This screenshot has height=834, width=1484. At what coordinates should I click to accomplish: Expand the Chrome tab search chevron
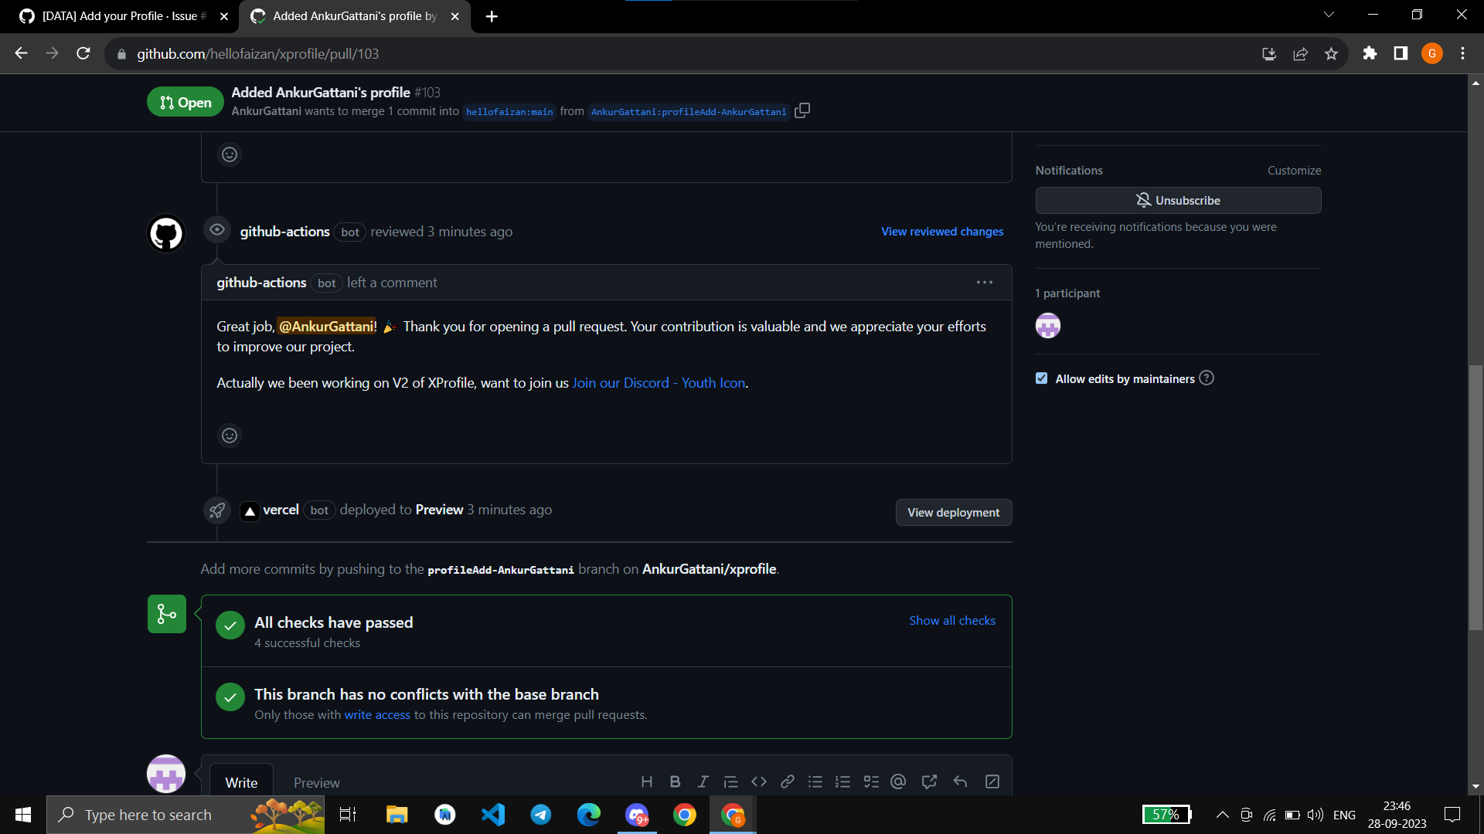pyautogui.click(x=1329, y=15)
